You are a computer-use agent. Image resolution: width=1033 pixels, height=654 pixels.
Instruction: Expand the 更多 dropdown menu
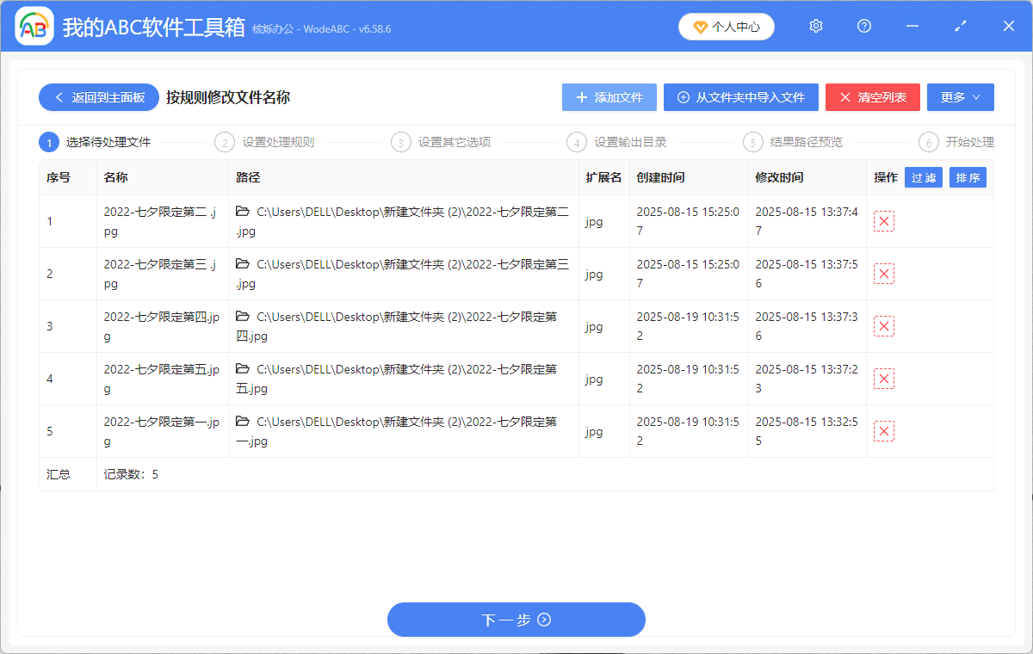pos(960,96)
